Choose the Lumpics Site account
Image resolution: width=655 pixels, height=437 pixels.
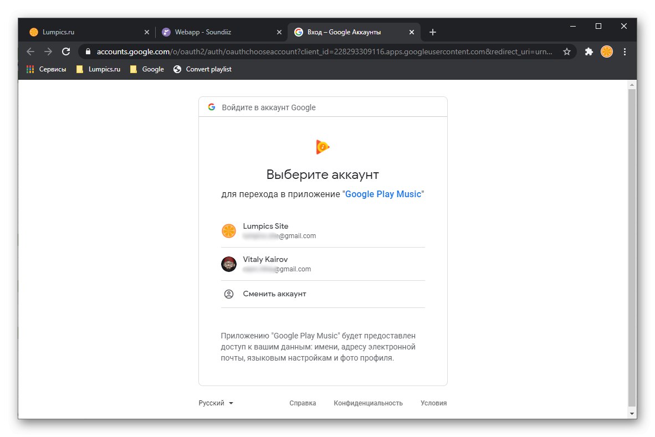click(323, 231)
